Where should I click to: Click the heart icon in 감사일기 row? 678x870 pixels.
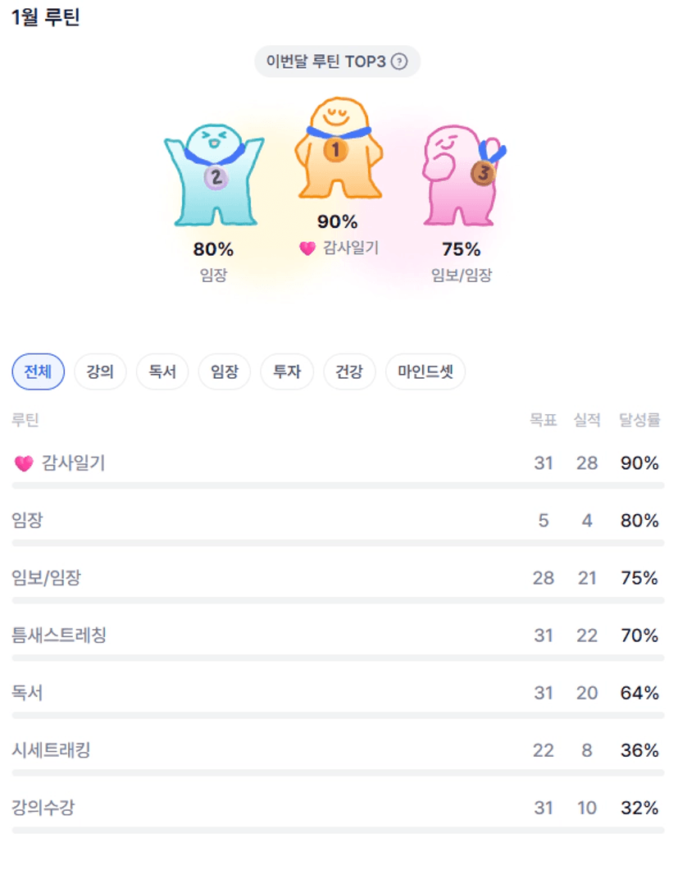click(x=24, y=463)
